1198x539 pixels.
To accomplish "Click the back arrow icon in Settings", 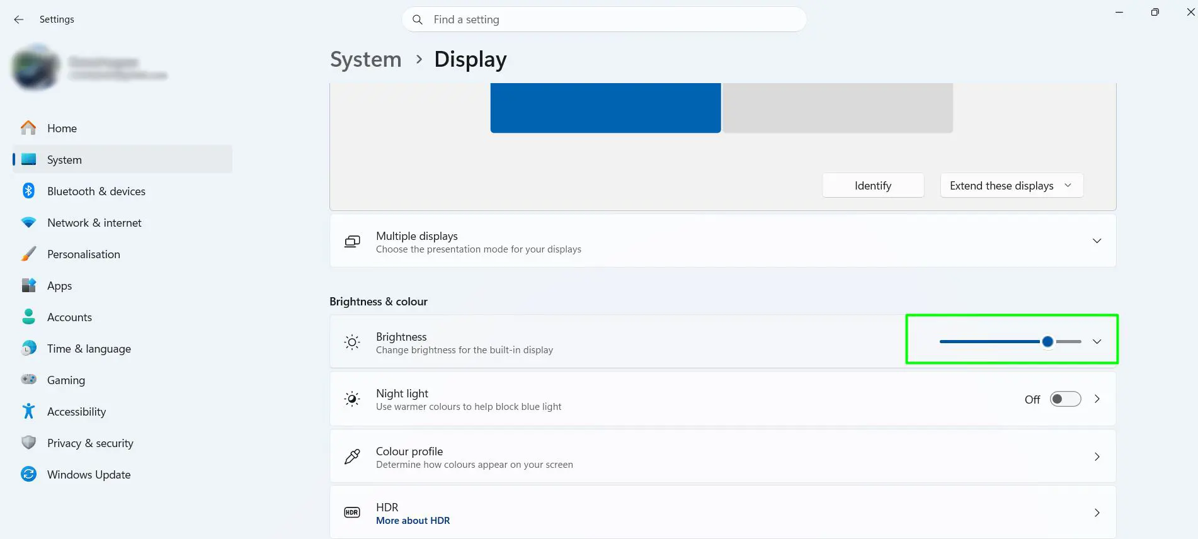I will click(19, 20).
